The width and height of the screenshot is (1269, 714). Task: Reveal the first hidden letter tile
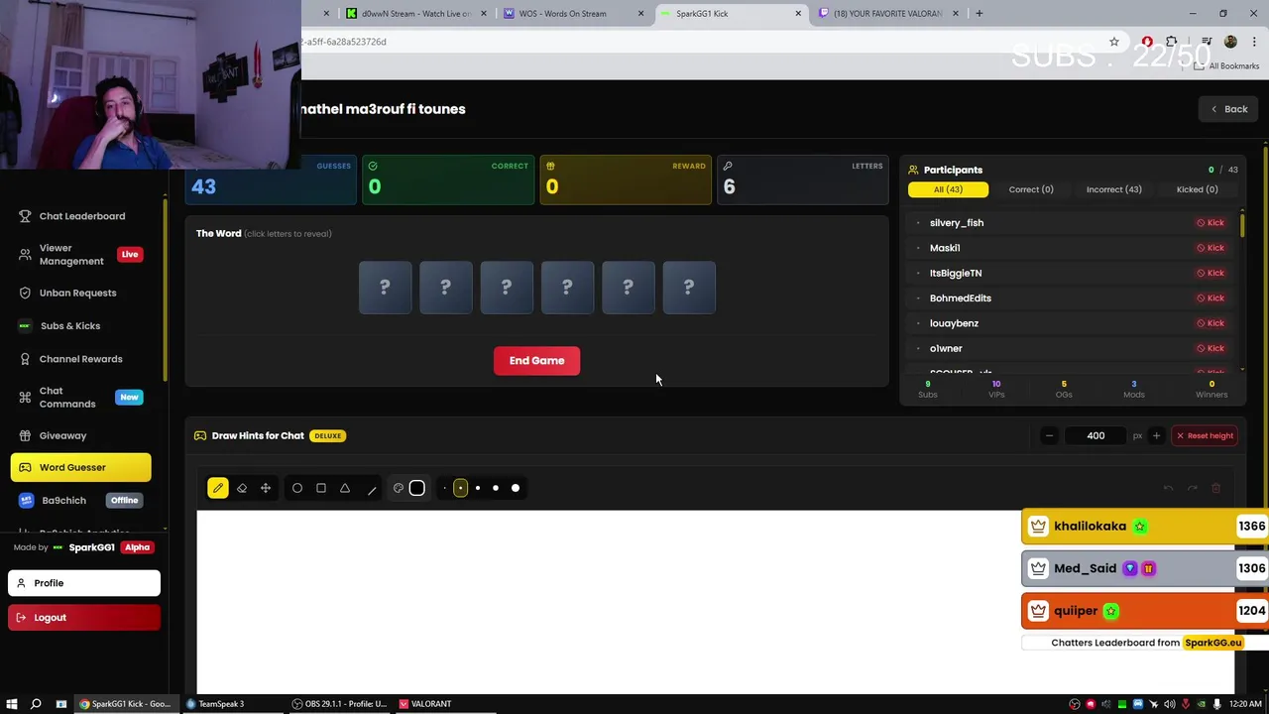pos(385,288)
